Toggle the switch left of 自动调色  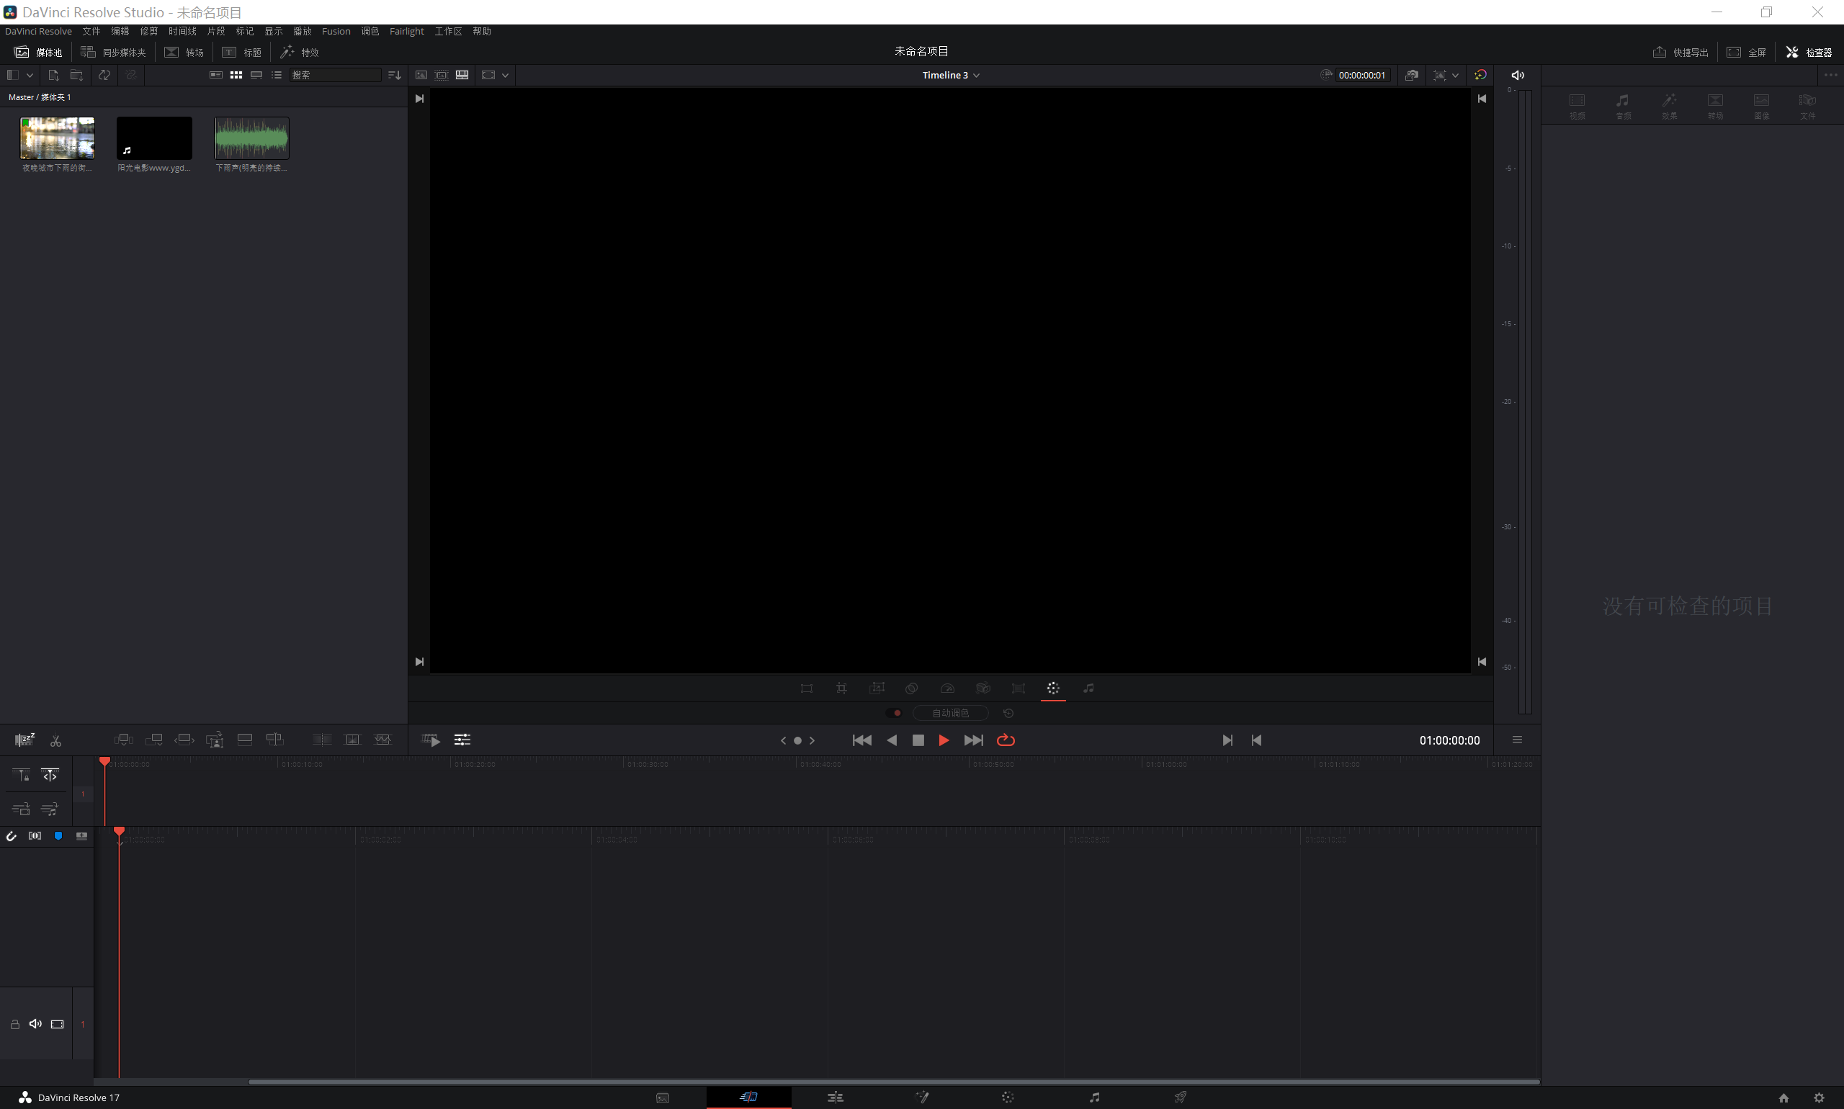[x=894, y=713]
